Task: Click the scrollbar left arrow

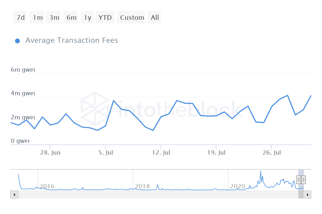Action: [14, 194]
